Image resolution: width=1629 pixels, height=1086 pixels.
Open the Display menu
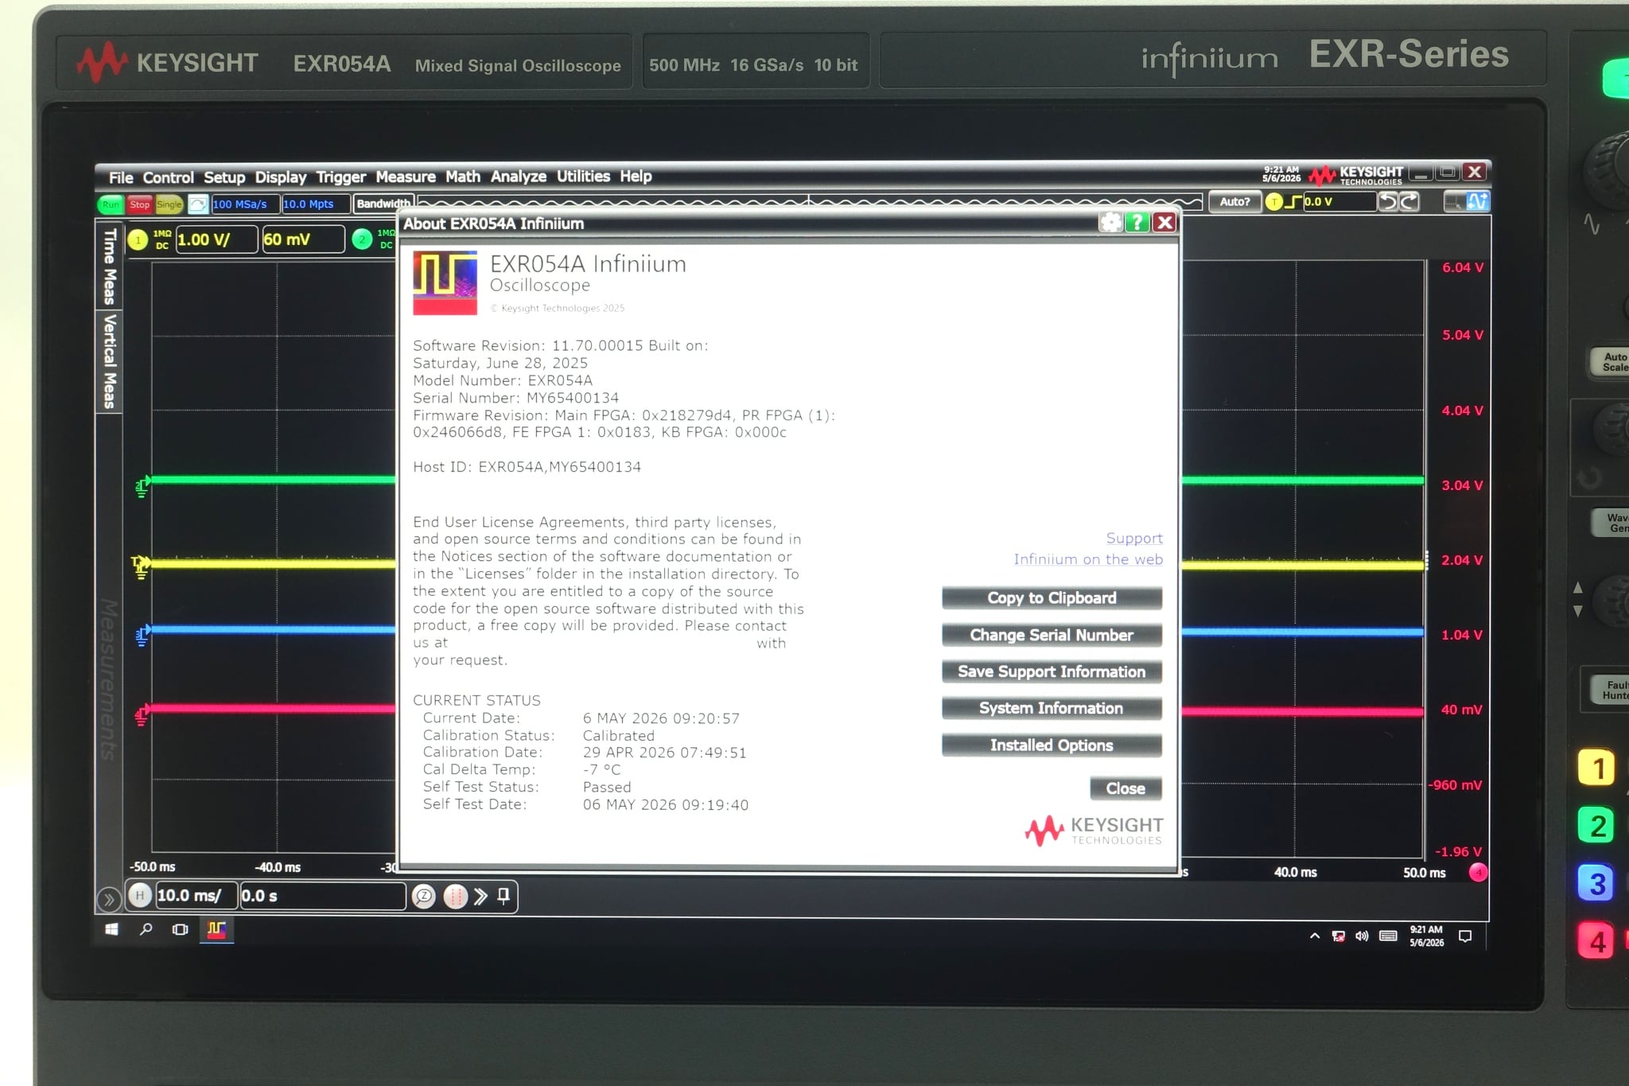click(x=280, y=177)
